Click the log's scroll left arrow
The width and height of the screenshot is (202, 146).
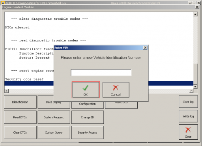[7, 91]
